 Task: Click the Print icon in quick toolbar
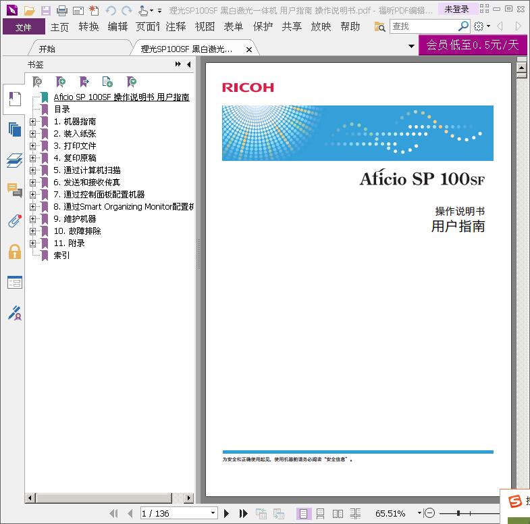coord(62,11)
